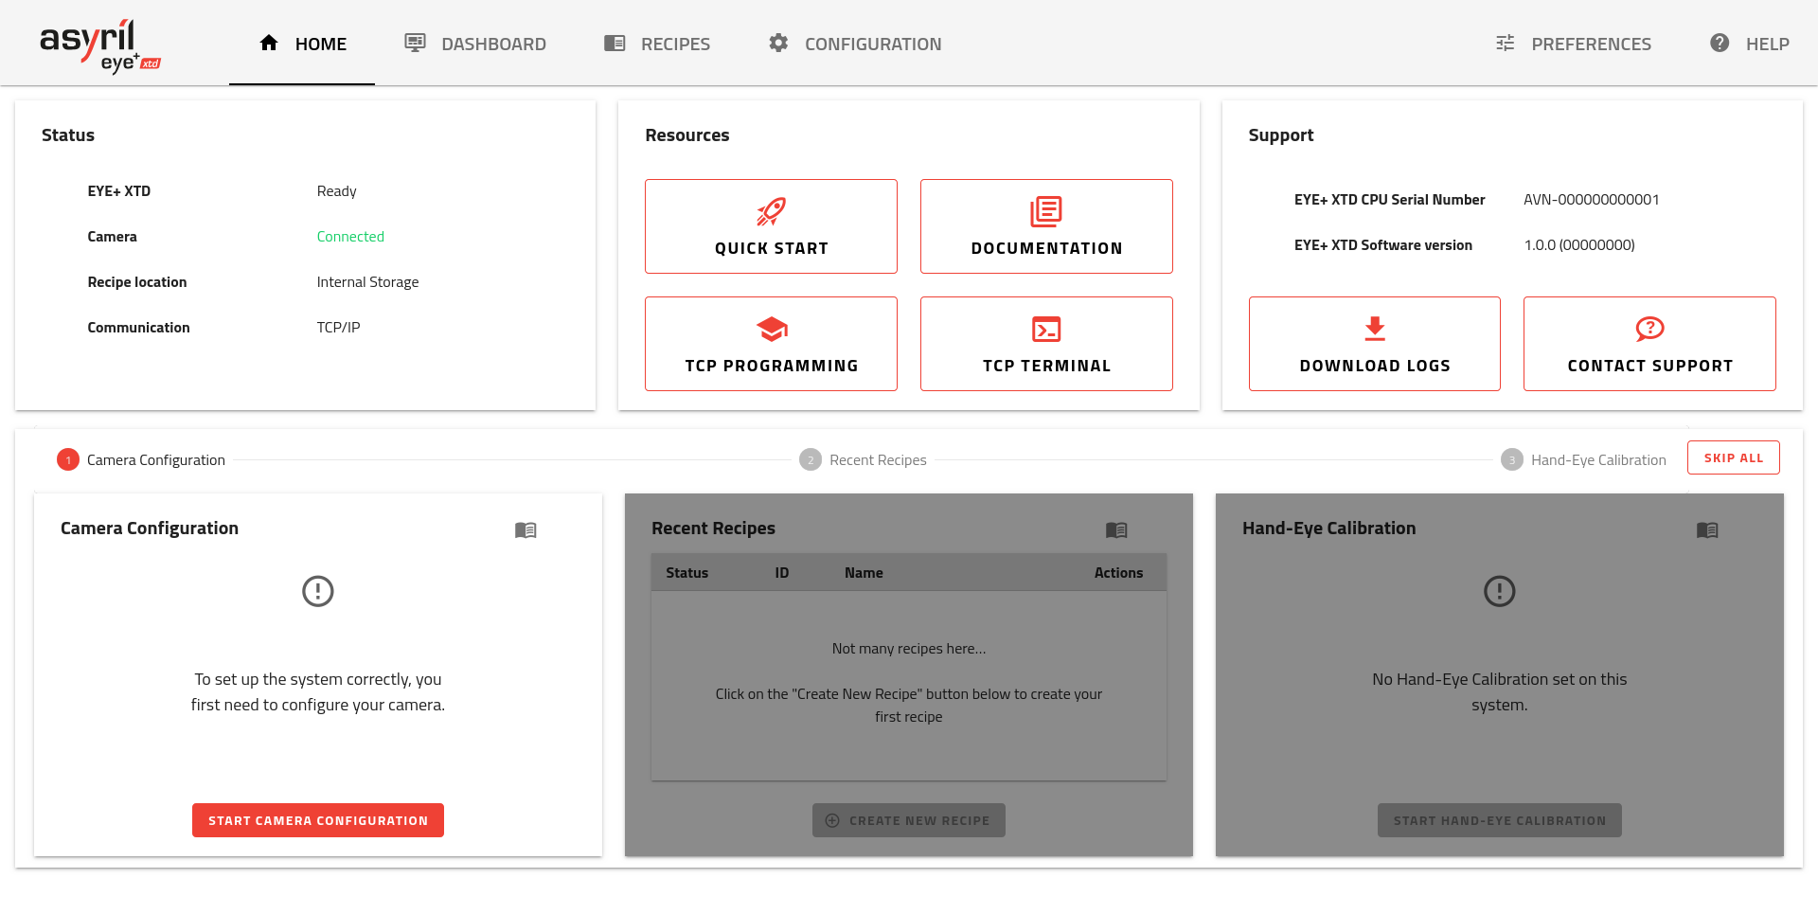Open the HELP menu
1818x914 pixels.
tap(1749, 44)
